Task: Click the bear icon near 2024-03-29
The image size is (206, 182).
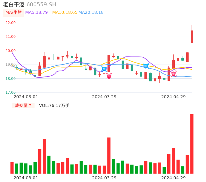Action: tap(104, 69)
